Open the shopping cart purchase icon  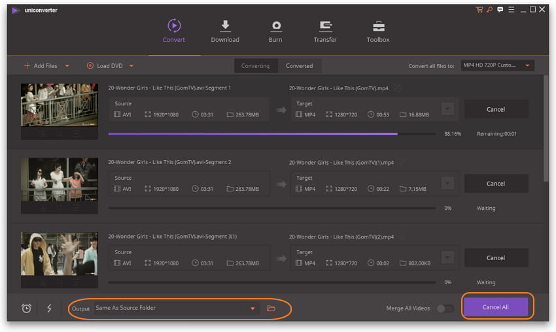479,10
